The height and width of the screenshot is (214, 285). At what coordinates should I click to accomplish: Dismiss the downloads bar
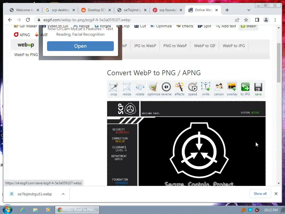tap(276, 194)
